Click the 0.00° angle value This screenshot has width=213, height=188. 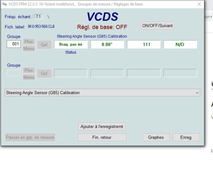pyautogui.click(x=107, y=44)
